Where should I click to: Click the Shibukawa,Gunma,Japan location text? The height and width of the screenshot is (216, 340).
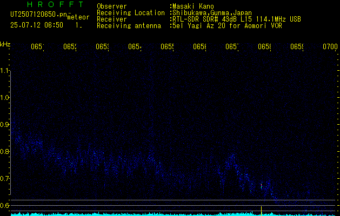coord(212,13)
